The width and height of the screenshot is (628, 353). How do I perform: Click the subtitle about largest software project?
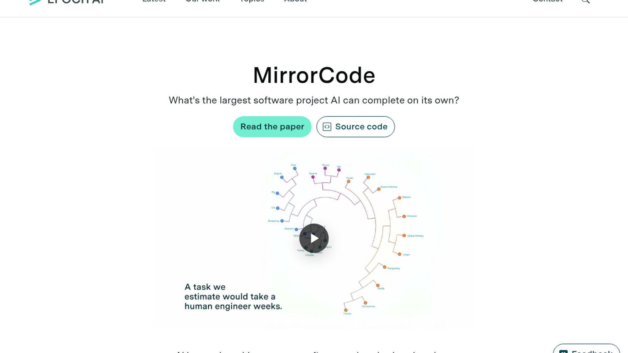pos(314,100)
